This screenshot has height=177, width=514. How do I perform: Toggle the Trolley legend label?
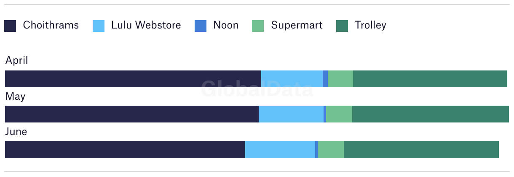click(x=370, y=25)
